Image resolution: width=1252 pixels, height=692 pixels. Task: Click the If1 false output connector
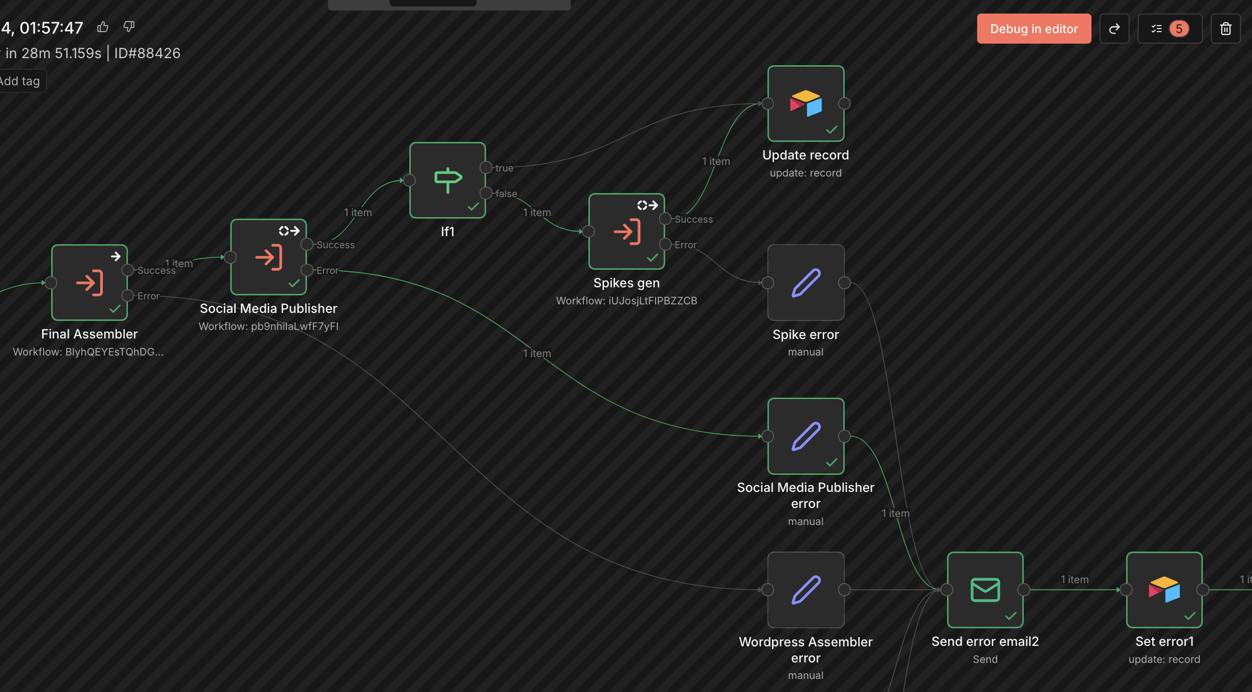(x=486, y=193)
